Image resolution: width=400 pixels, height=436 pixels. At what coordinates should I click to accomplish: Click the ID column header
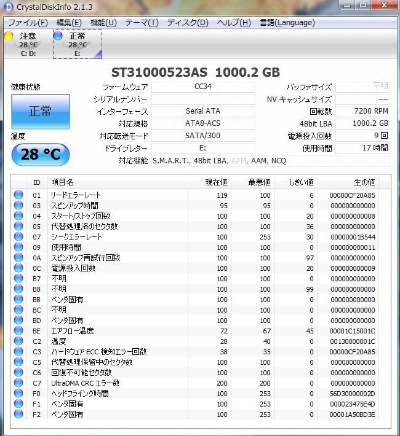[x=37, y=182]
